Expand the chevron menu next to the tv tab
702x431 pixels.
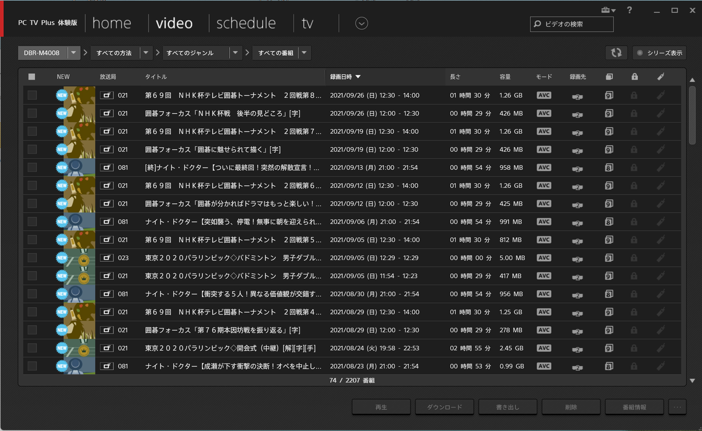[x=361, y=23]
